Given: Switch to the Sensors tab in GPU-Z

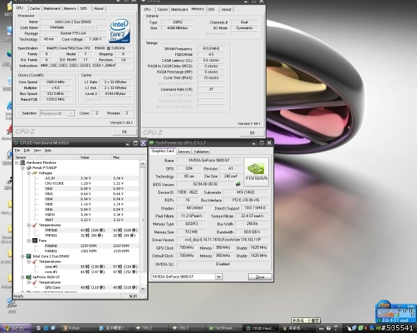Looking at the screenshot, I should pyautogui.click(x=184, y=152).
